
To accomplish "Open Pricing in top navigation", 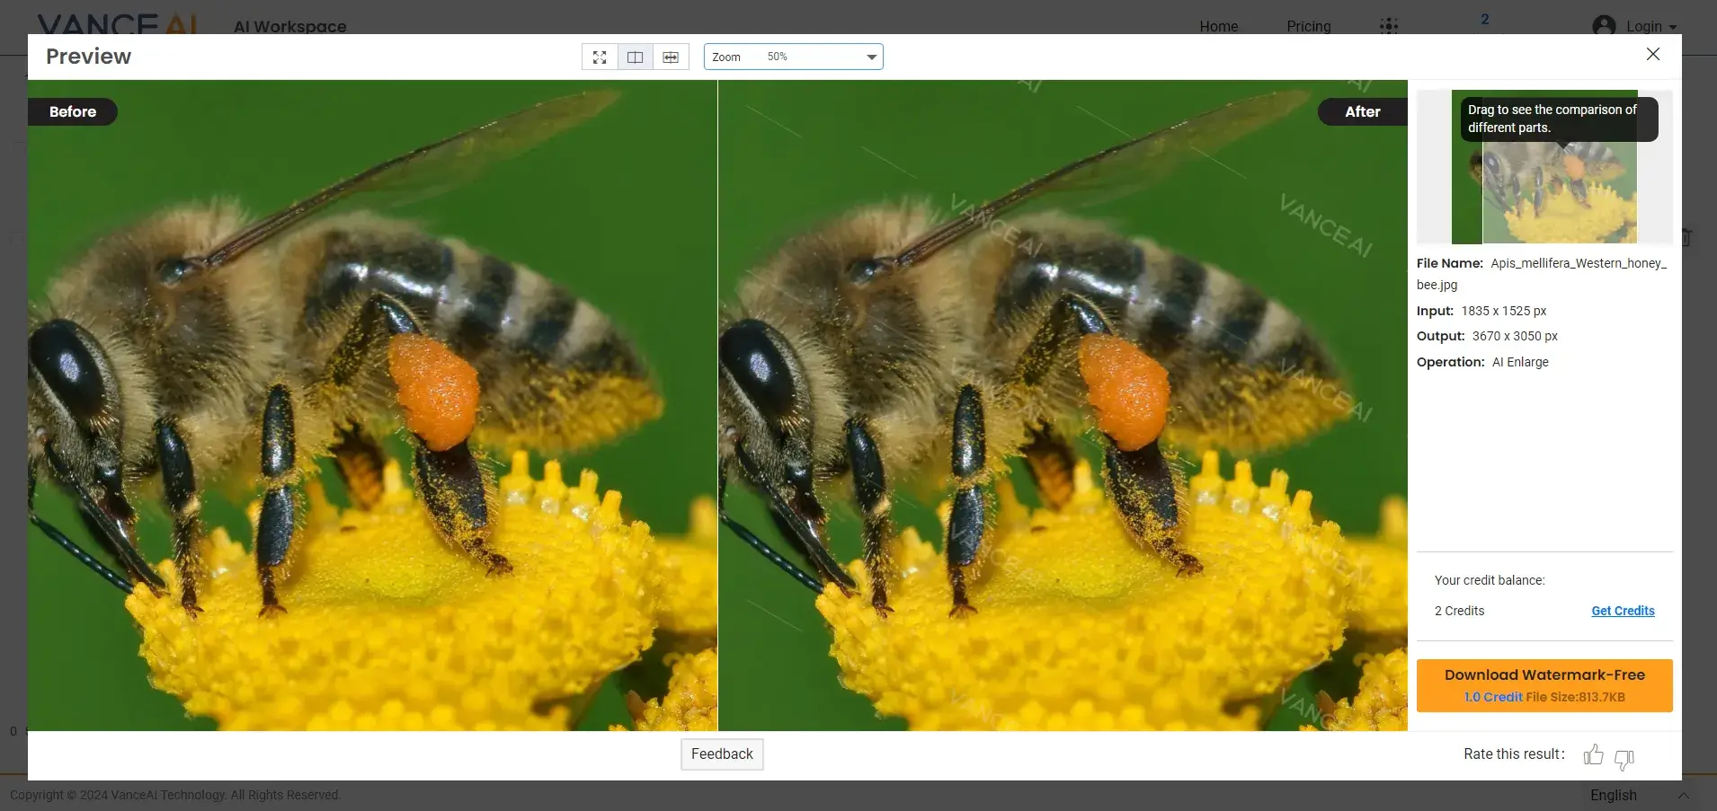I will point(1308,26).
